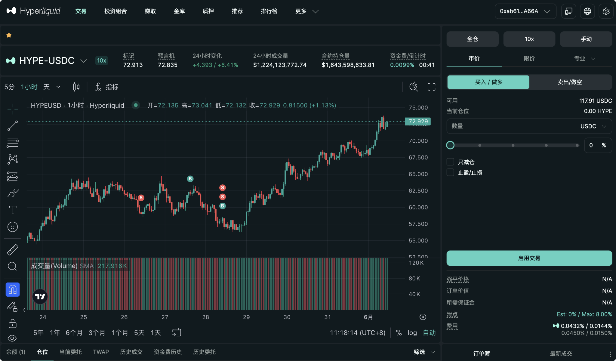Viewport: 616px width, 361px height.
Task: Select the pattern drawing tool
Action: coord(13,159)
